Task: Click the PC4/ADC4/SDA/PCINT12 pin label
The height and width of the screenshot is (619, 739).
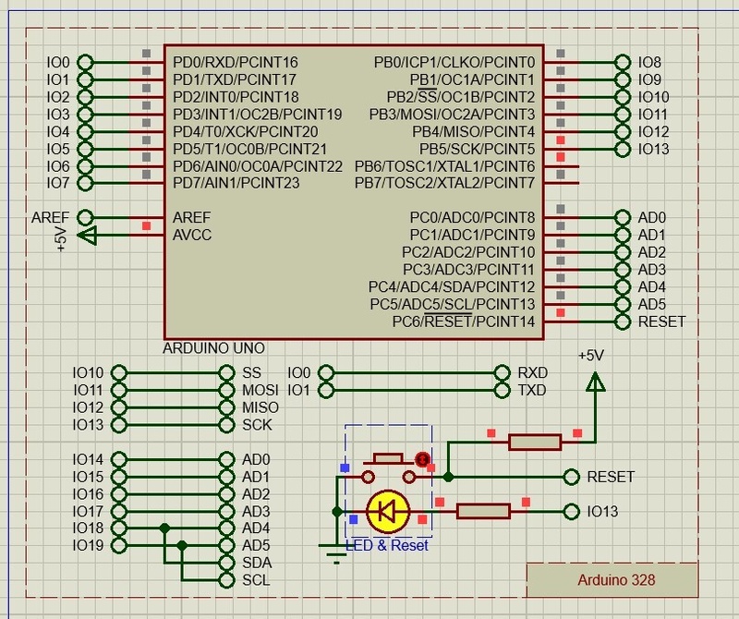Action: [x=452, y=287]
